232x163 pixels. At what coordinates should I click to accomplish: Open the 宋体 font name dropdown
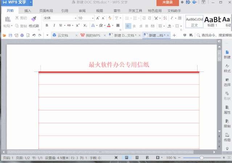tap(76, 18)
